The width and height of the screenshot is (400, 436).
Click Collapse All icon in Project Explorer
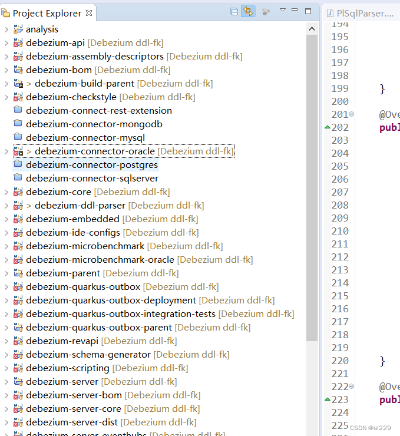[x=234, y=12]
